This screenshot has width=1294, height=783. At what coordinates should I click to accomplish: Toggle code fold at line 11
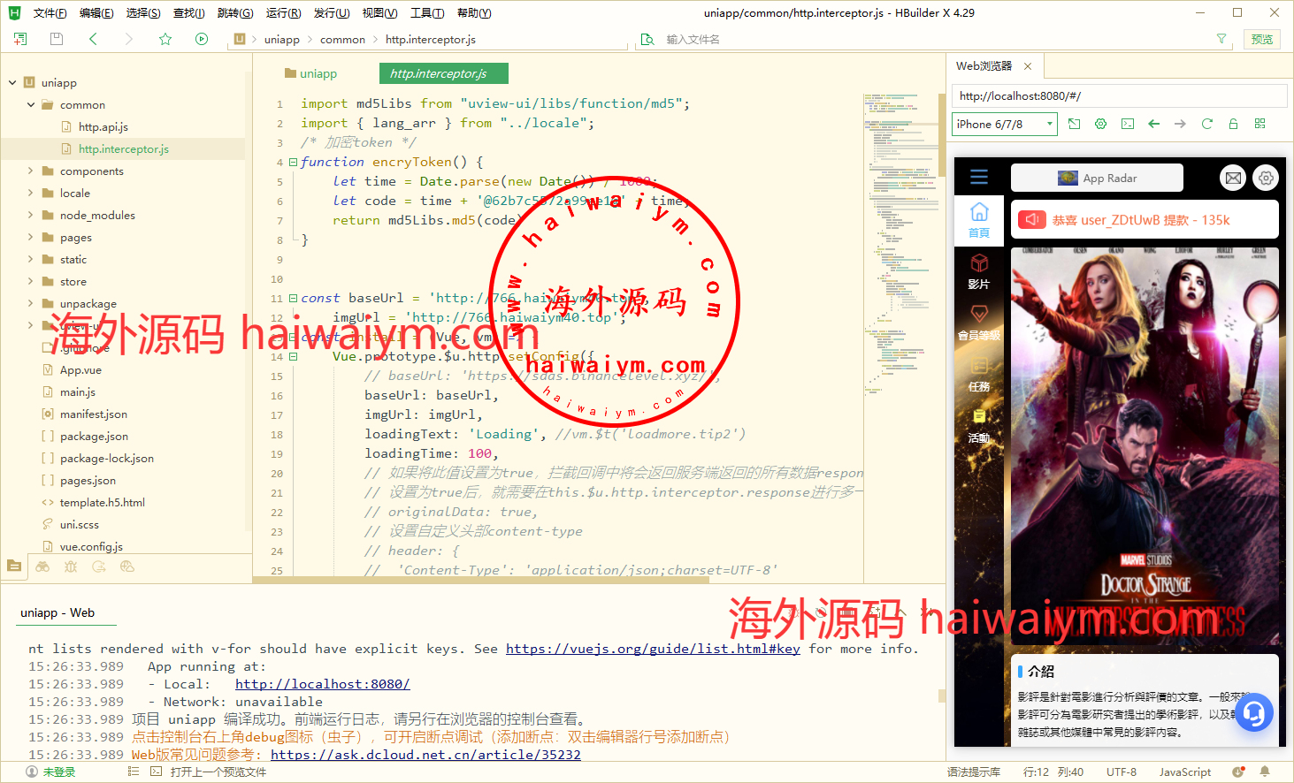(x=293, y=298)
